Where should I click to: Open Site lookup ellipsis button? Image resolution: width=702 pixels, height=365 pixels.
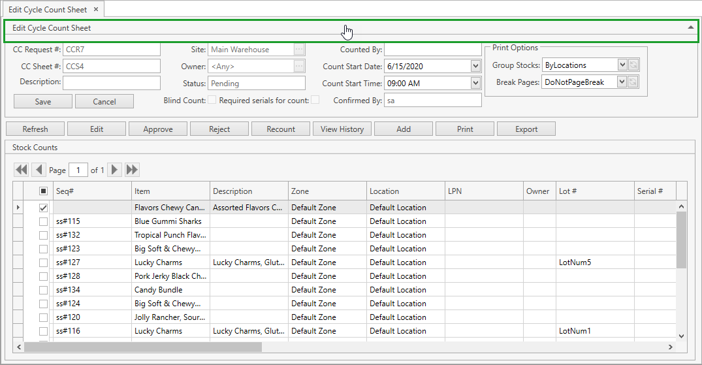(x=299, y=50)
